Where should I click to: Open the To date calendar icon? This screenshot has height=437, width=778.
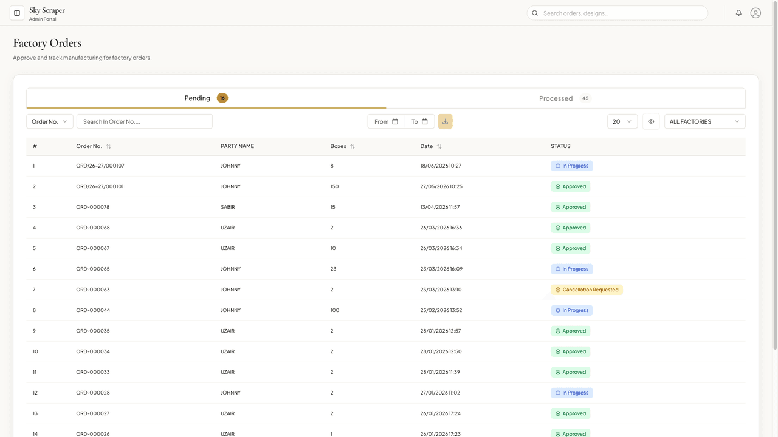click(x=425, y=121)
